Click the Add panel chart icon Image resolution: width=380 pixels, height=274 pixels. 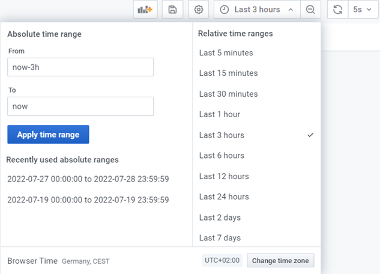click(x=145, y=10)
